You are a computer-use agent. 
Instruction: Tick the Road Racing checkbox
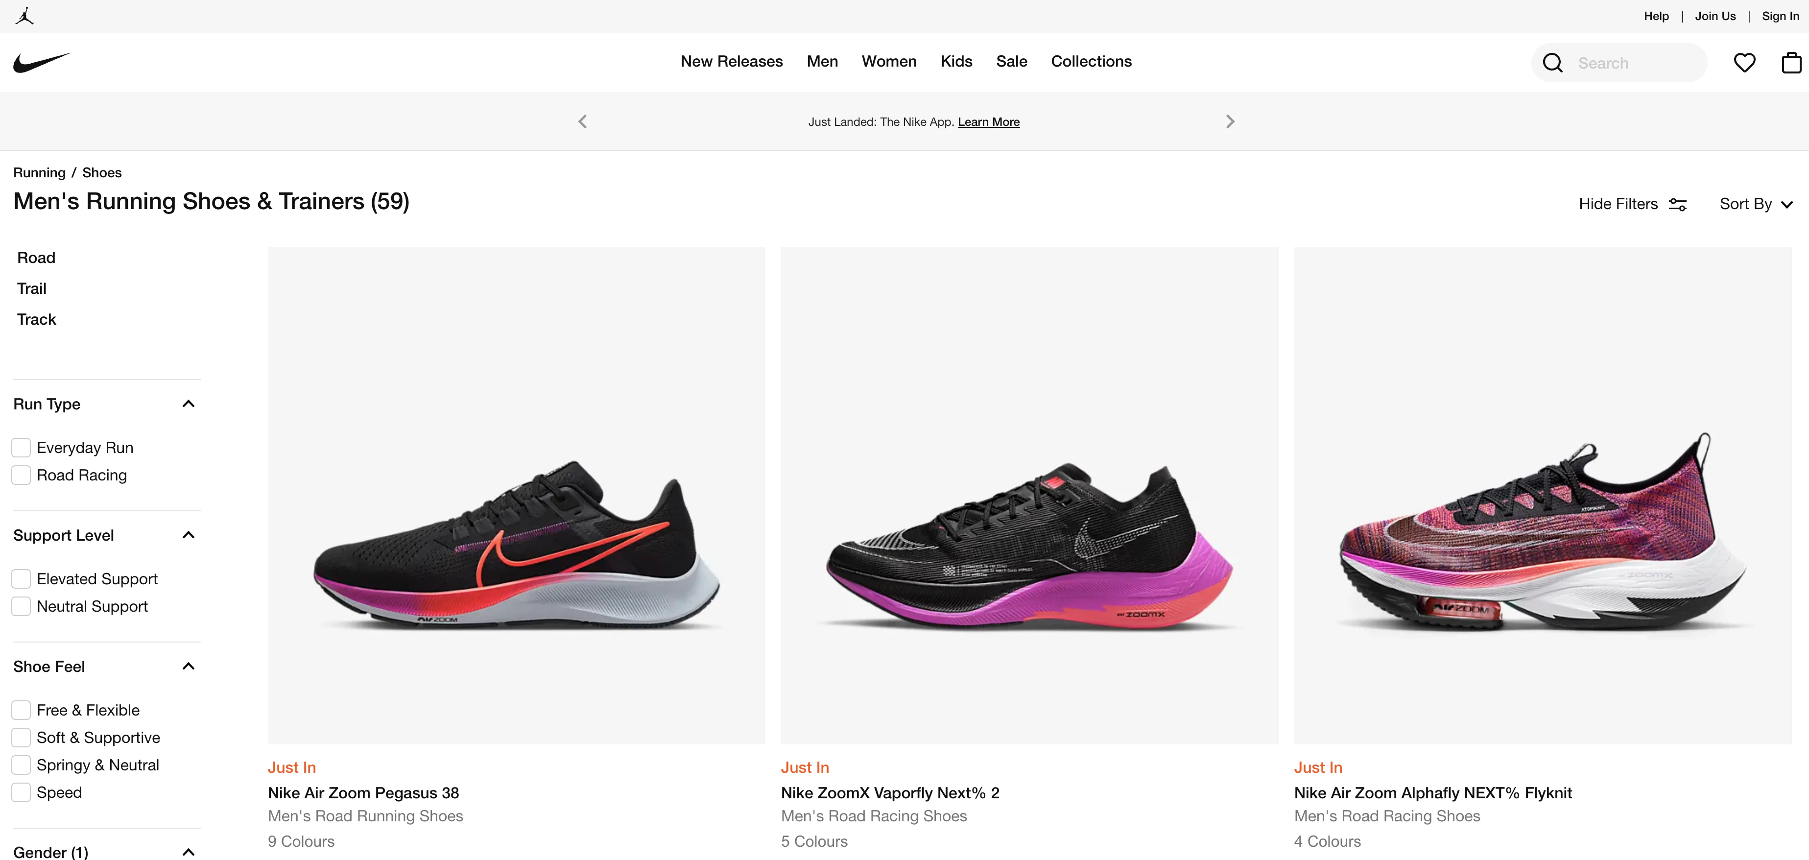click(x=21, y=475)
